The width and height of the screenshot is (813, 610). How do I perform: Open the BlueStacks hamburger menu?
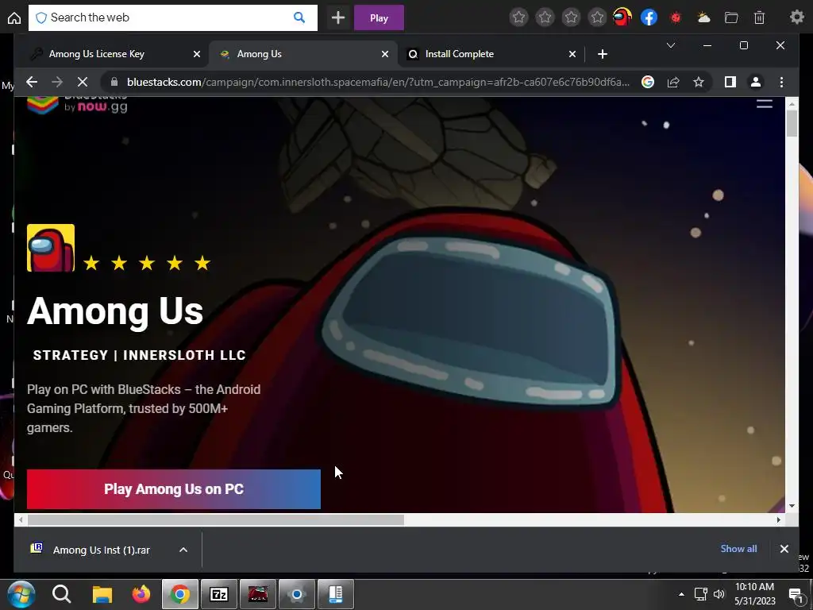tap(765, 103)
